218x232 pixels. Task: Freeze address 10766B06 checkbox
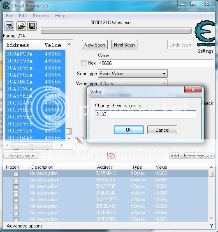point(16,213)
